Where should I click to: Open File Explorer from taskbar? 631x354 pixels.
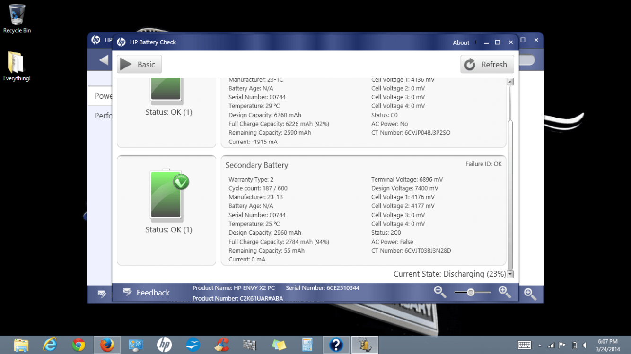(21, 345)
